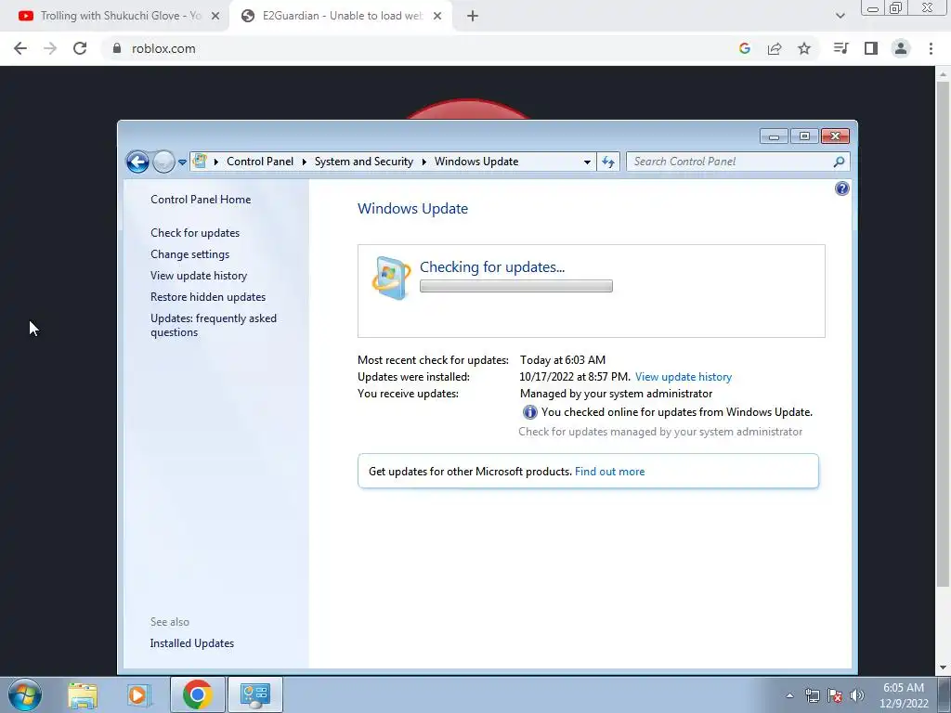The height and width of the screenshot is (713, 951).
Task: Open Control Panel Home link
Action: tap(201, 200)
